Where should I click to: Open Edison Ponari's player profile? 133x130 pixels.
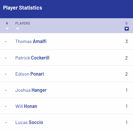pyautogui.click(x=30, y=74)
